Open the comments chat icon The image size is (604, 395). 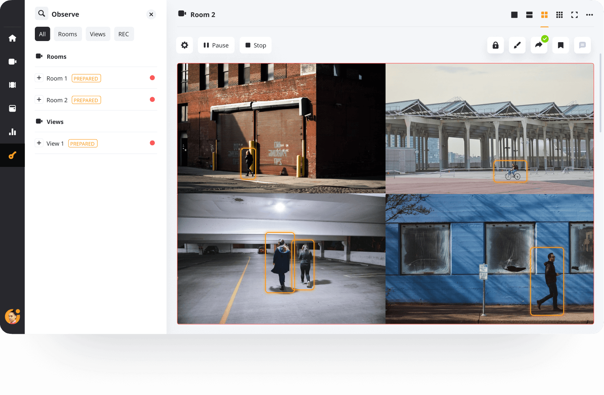pyautogui.click(x=582, y=45)
